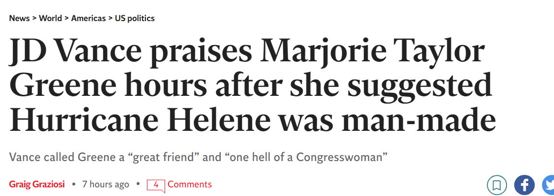Share the article on Facebook
This screenshot has height=196, width=554.
pos(524,184)
